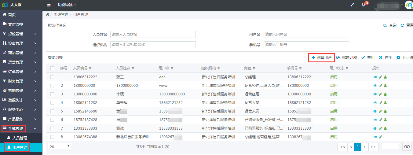413x155 pixels.
Task: Click person icon in 李媛 row
Action: point(385,94)
